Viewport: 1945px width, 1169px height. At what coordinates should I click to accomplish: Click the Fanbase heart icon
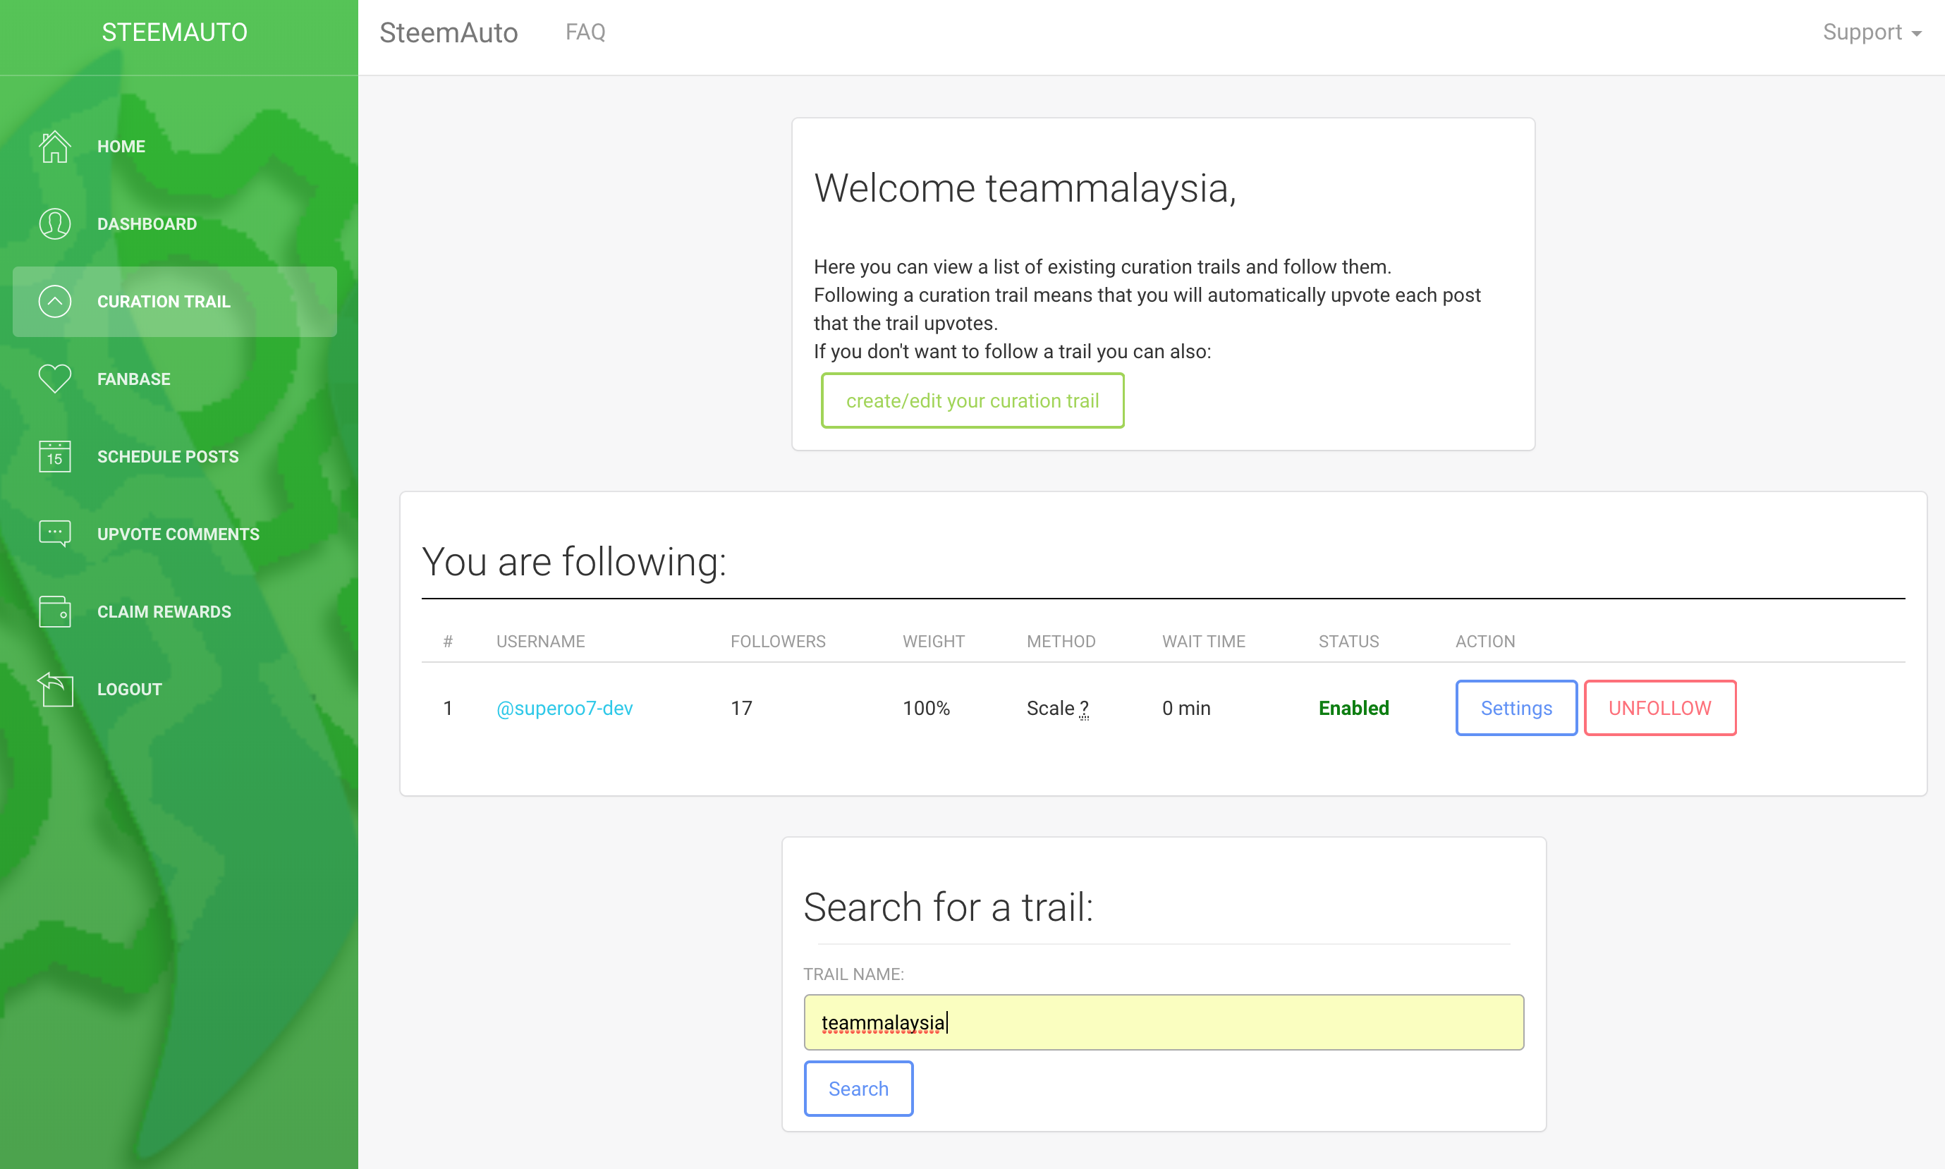54,379
